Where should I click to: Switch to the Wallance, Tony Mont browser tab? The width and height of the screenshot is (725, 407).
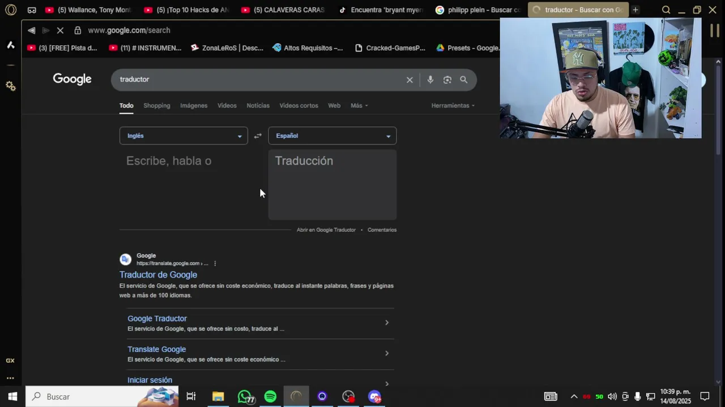point(88,10)
